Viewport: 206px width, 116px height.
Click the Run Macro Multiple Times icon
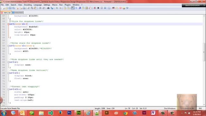[x=105, y=8]
